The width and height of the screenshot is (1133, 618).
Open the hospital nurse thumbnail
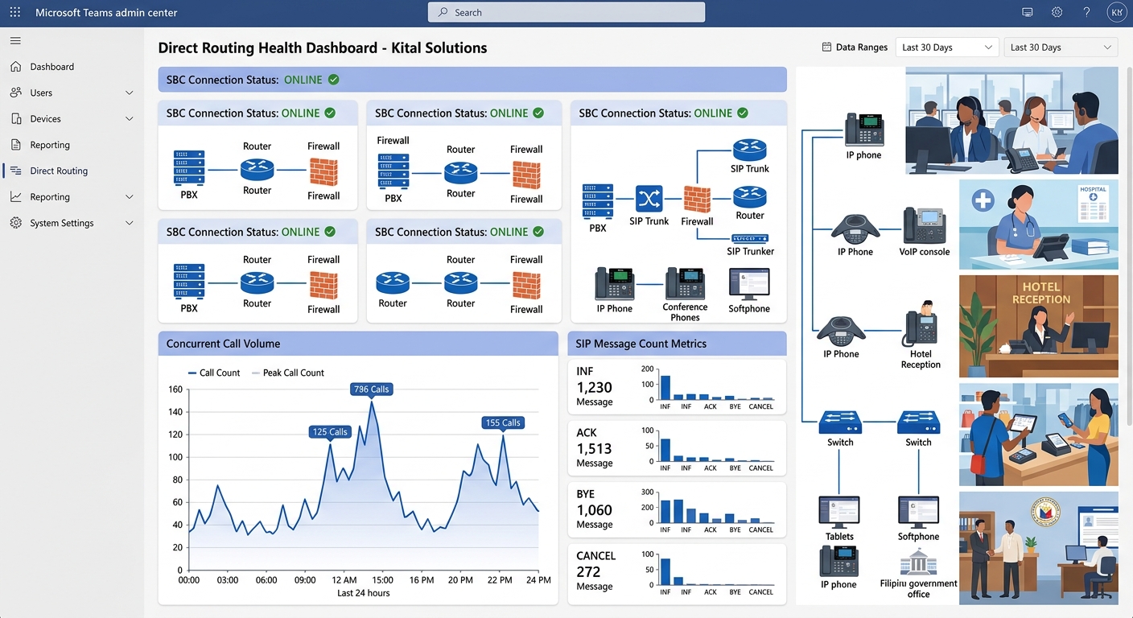1039,225
